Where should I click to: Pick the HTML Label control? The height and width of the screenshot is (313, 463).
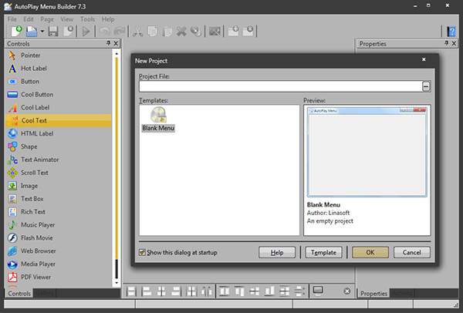pos(58,133)
